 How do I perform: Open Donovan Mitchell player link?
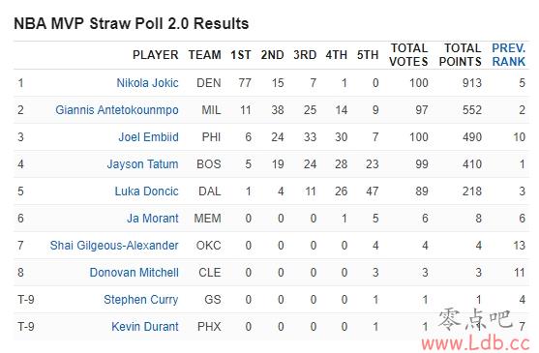[x=134, y=273]
